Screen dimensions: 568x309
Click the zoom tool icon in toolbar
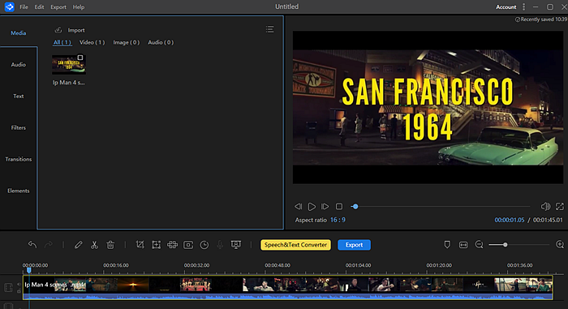(x=156, y=245)
